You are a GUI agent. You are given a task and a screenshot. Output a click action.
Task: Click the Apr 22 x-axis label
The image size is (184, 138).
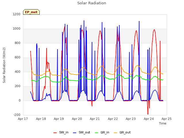tap(113, 119)
